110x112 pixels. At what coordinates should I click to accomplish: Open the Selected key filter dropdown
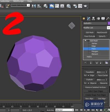pyautogui.click(x=64, y=110)
